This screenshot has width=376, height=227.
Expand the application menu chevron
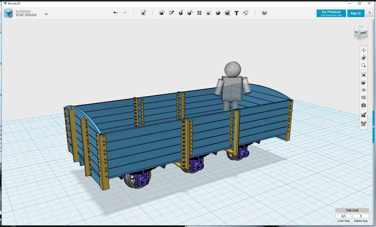tap(46, 14)
